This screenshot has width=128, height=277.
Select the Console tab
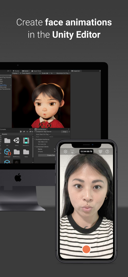(3, 129)
